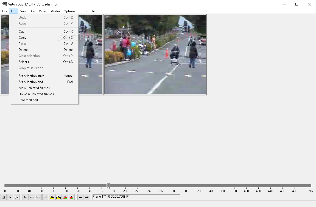
Task: Click the Frame 171 position field
Action: [x=136, y=197]
